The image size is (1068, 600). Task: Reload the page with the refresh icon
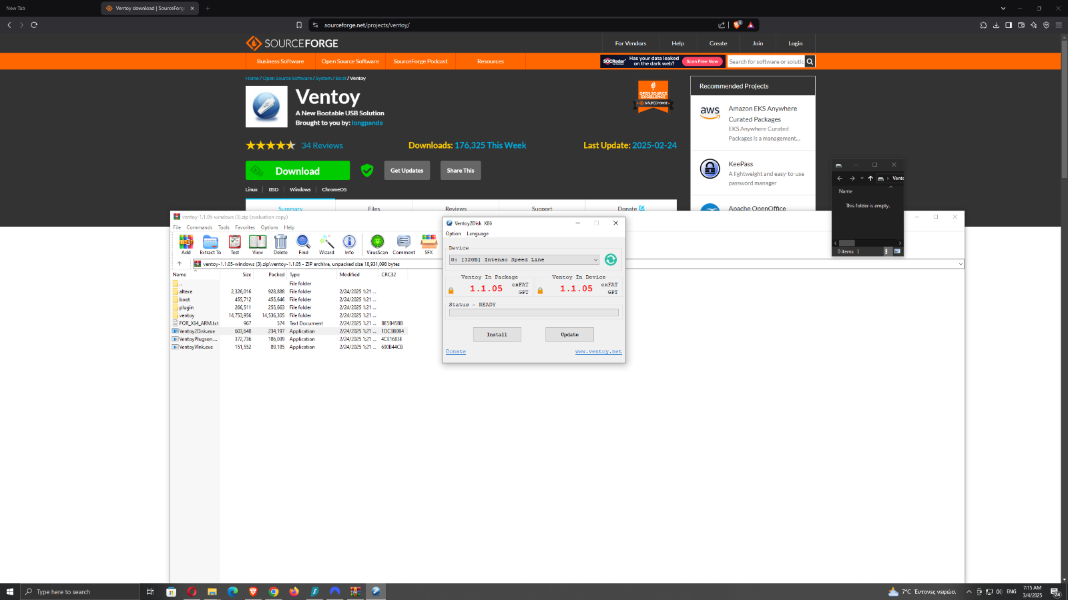point(34,25)
